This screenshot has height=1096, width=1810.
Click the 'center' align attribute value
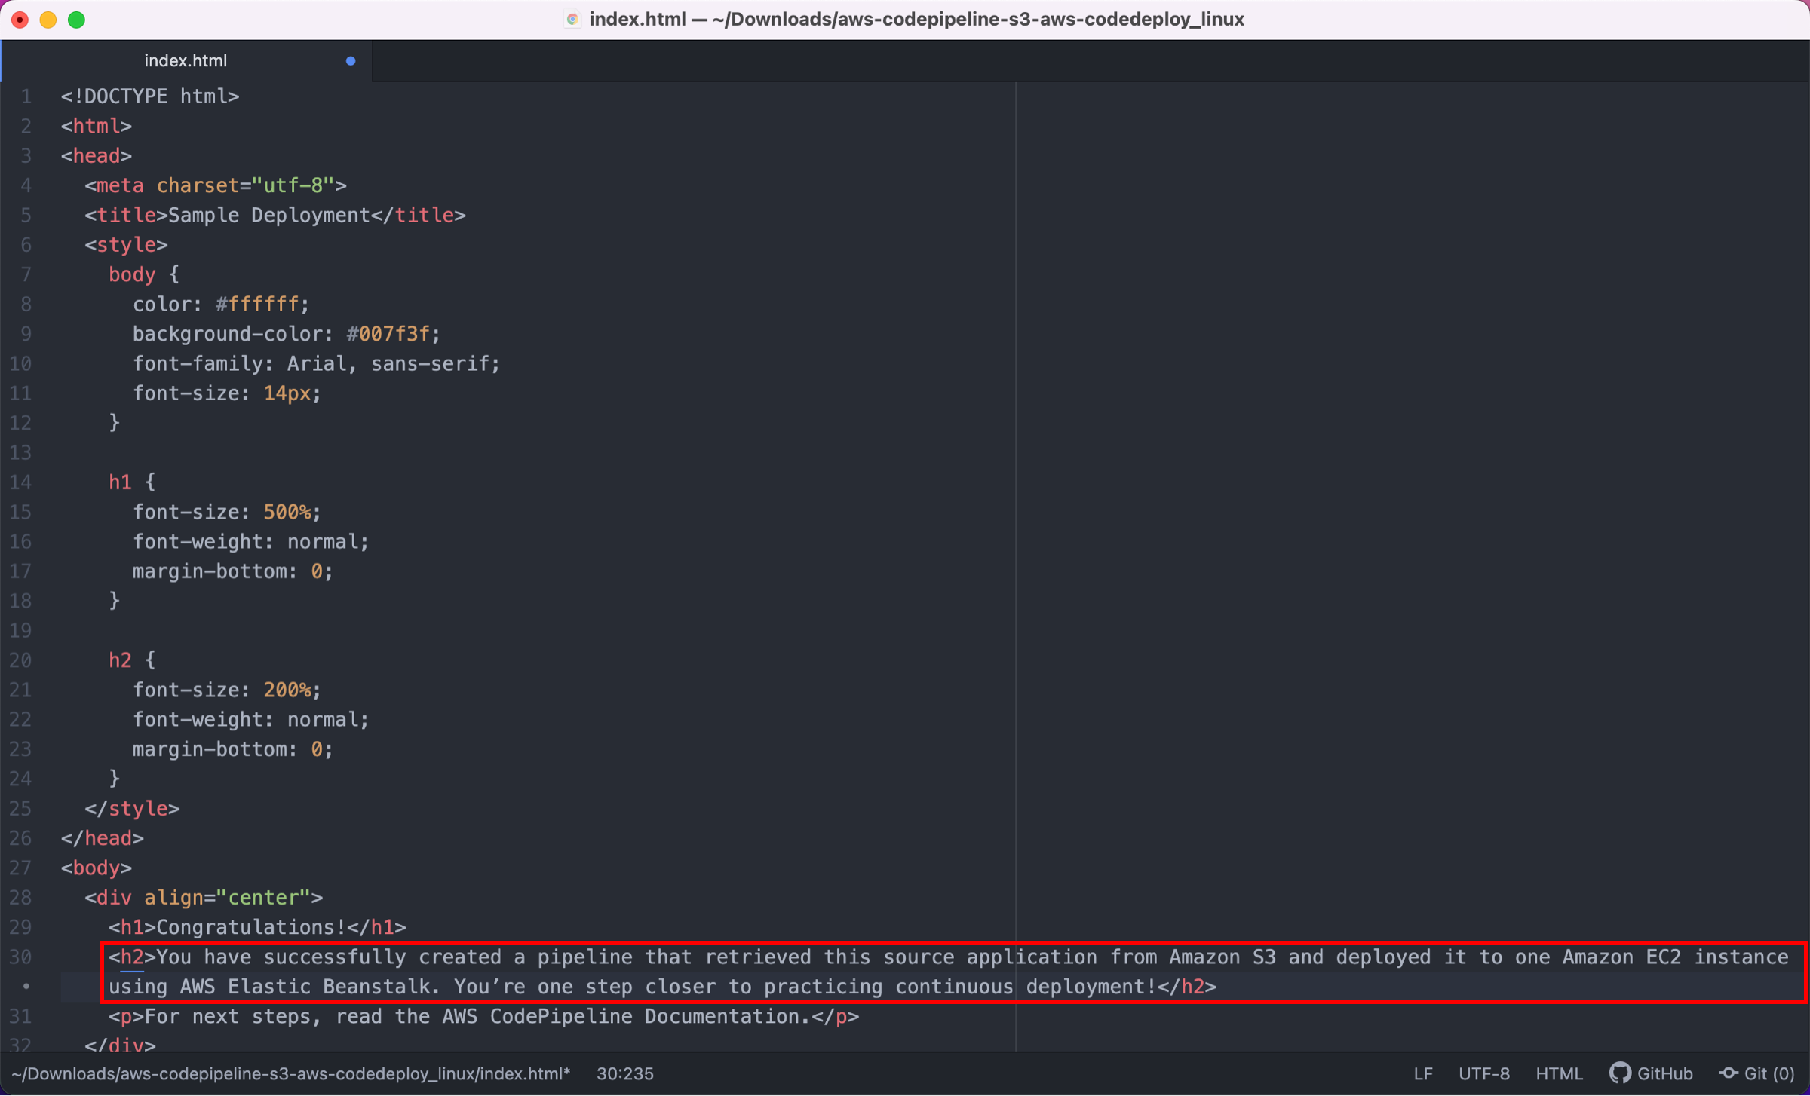[x=263, y=899]
